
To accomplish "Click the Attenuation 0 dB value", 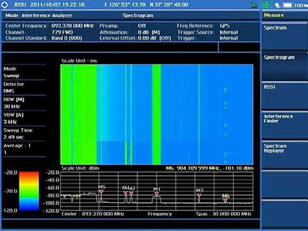I will coord(149,32).
